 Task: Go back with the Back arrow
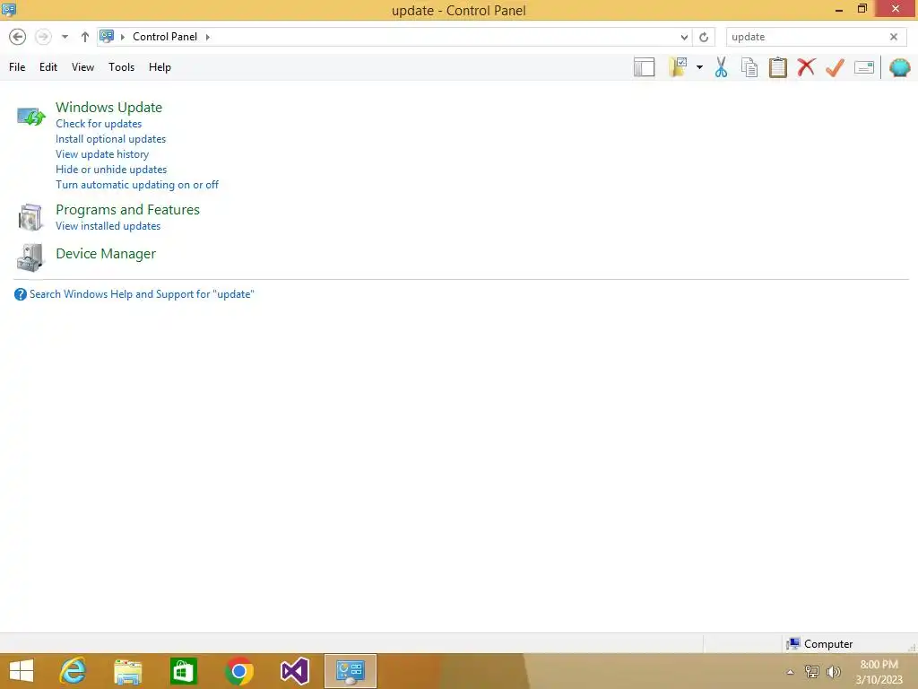[x=18, y=37]
